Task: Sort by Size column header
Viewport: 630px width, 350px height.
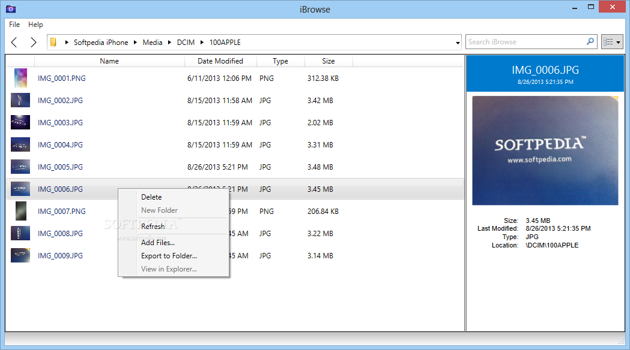Action: click(x=329, y=61)
